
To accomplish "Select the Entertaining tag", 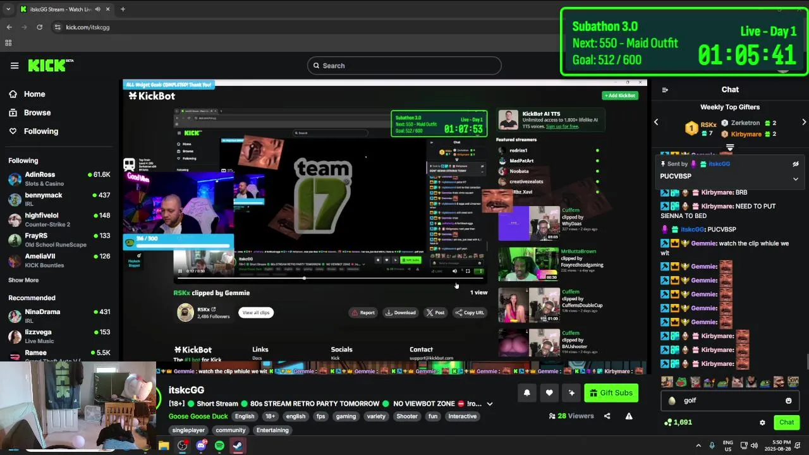I will click(272, 430).
